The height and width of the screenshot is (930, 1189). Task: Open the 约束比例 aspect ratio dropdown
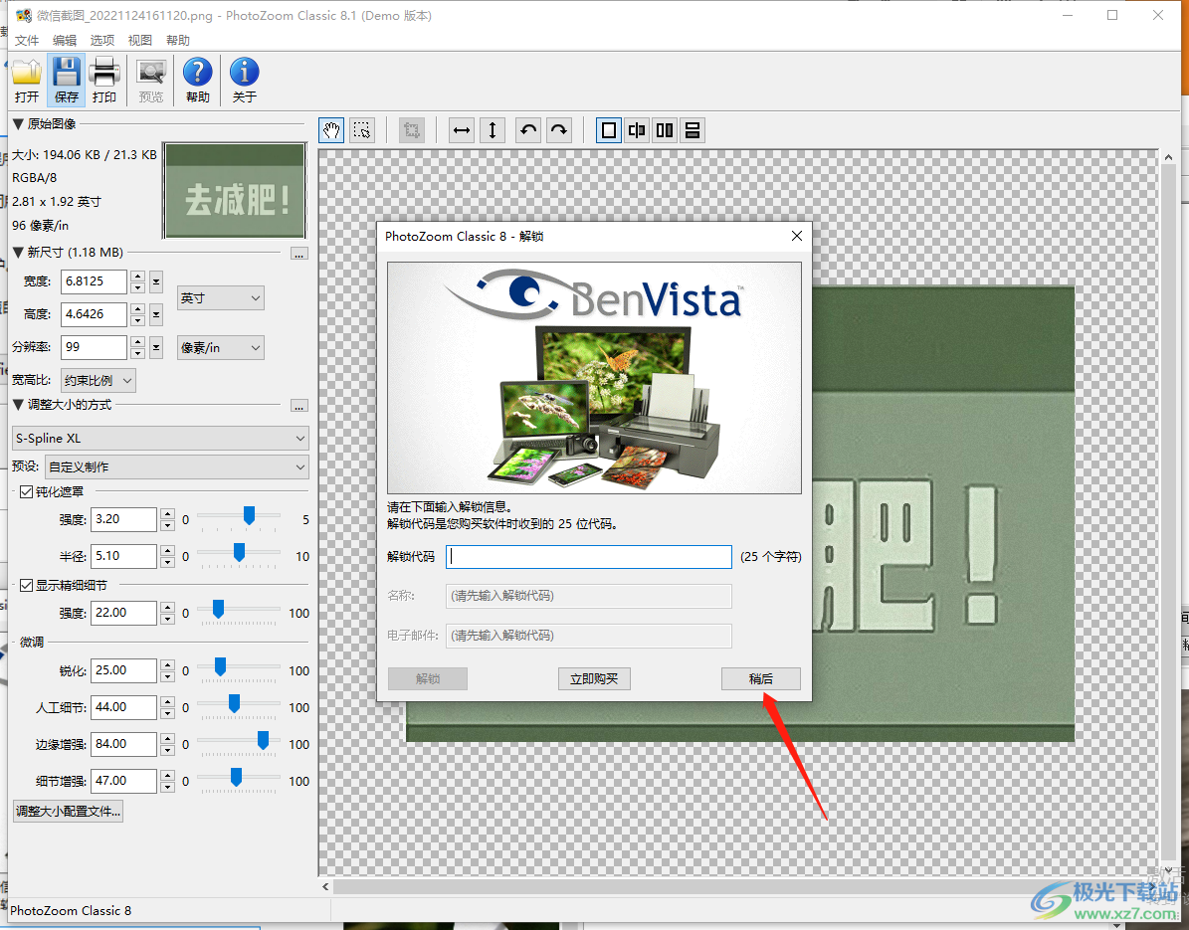[98, 381]
